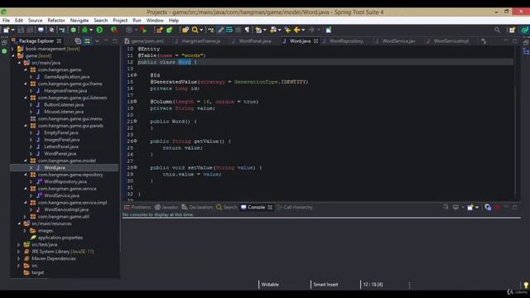Open Package Explorer view menu arrow
This screenshot has width=530, height=298.
(x=97, y=41)
